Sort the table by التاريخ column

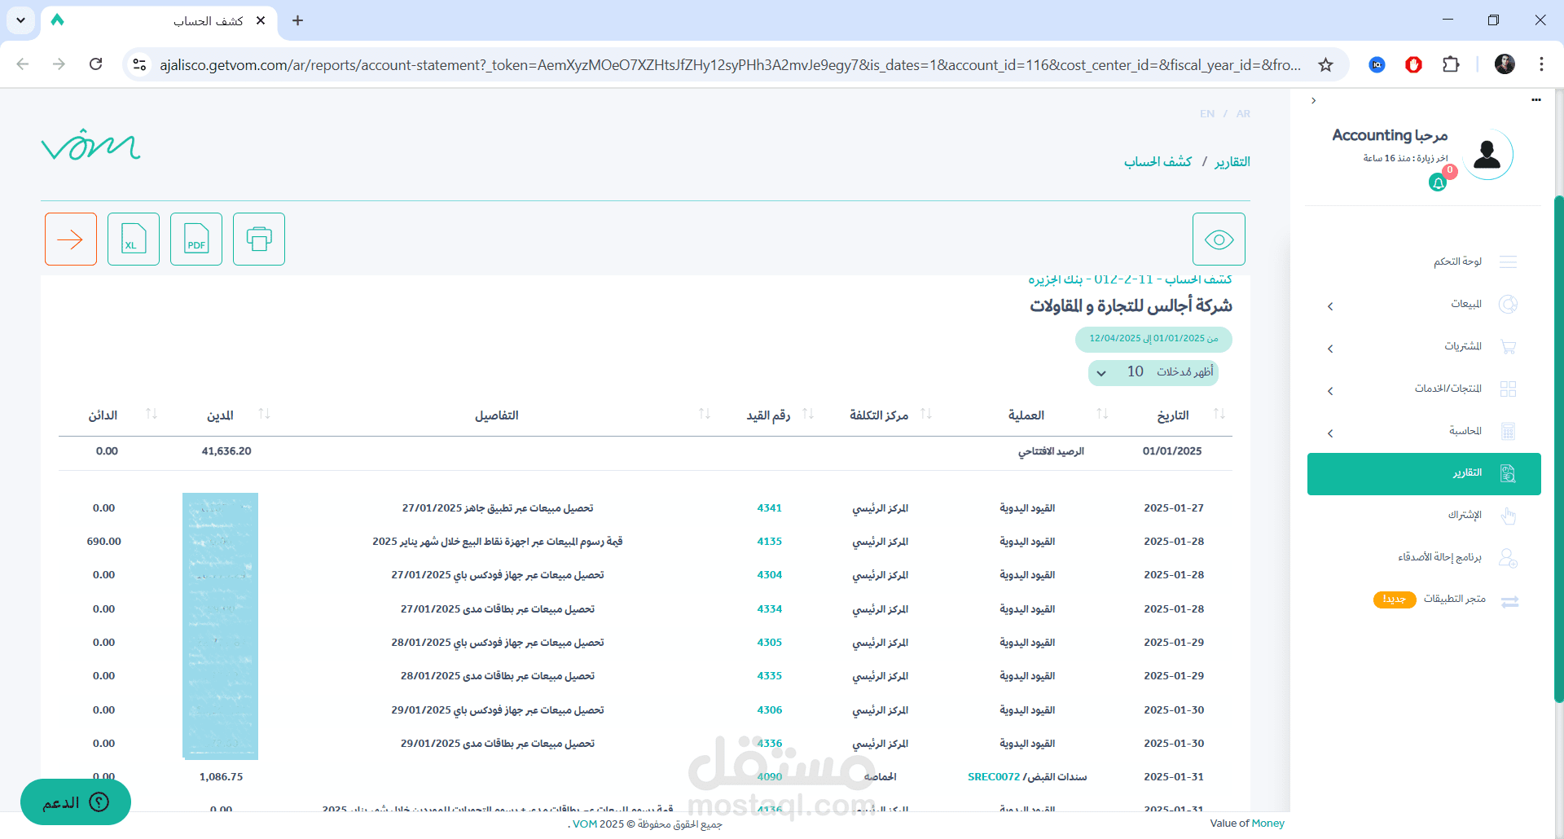1219,415
